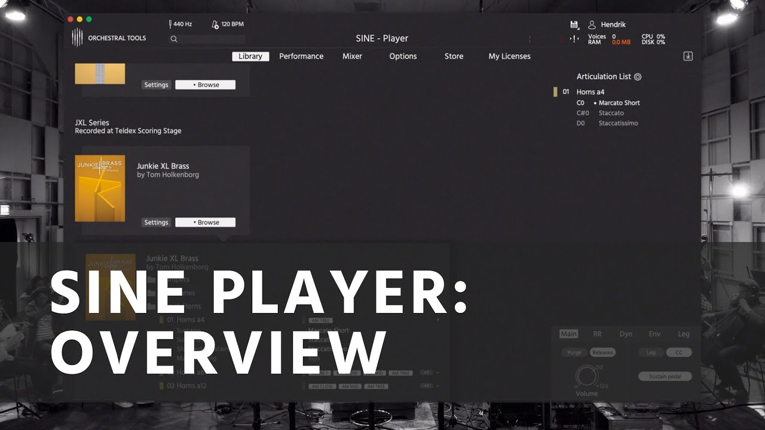This screenshot has height=430, width=765.
Task: Toggle the Sustain pedal button
Action: coord(665,376)
